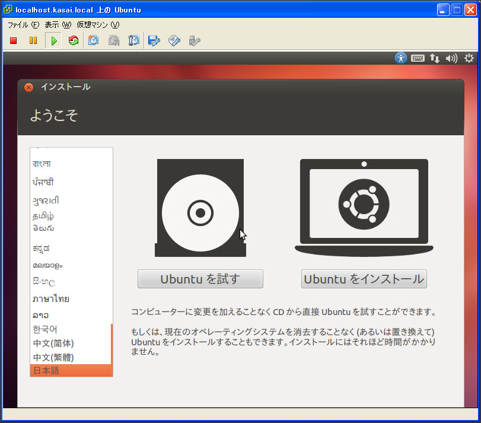Open the network indicator menu
The width and height of the screenshot is (481, 423).
coord(435,58)
